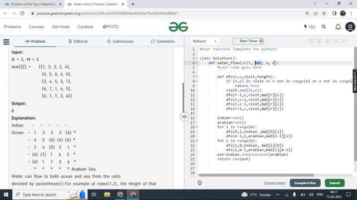Expand the browser tab search chevron
357x200 pixels.
(x=315, y=4)
